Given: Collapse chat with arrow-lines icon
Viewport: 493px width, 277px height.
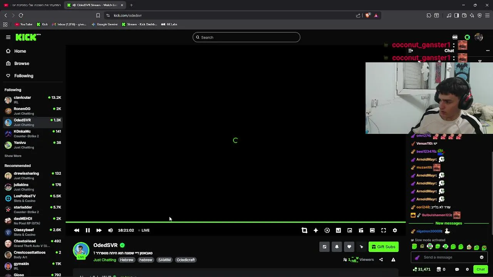Looking at the screenshot, I should click(x=411, y=51).
